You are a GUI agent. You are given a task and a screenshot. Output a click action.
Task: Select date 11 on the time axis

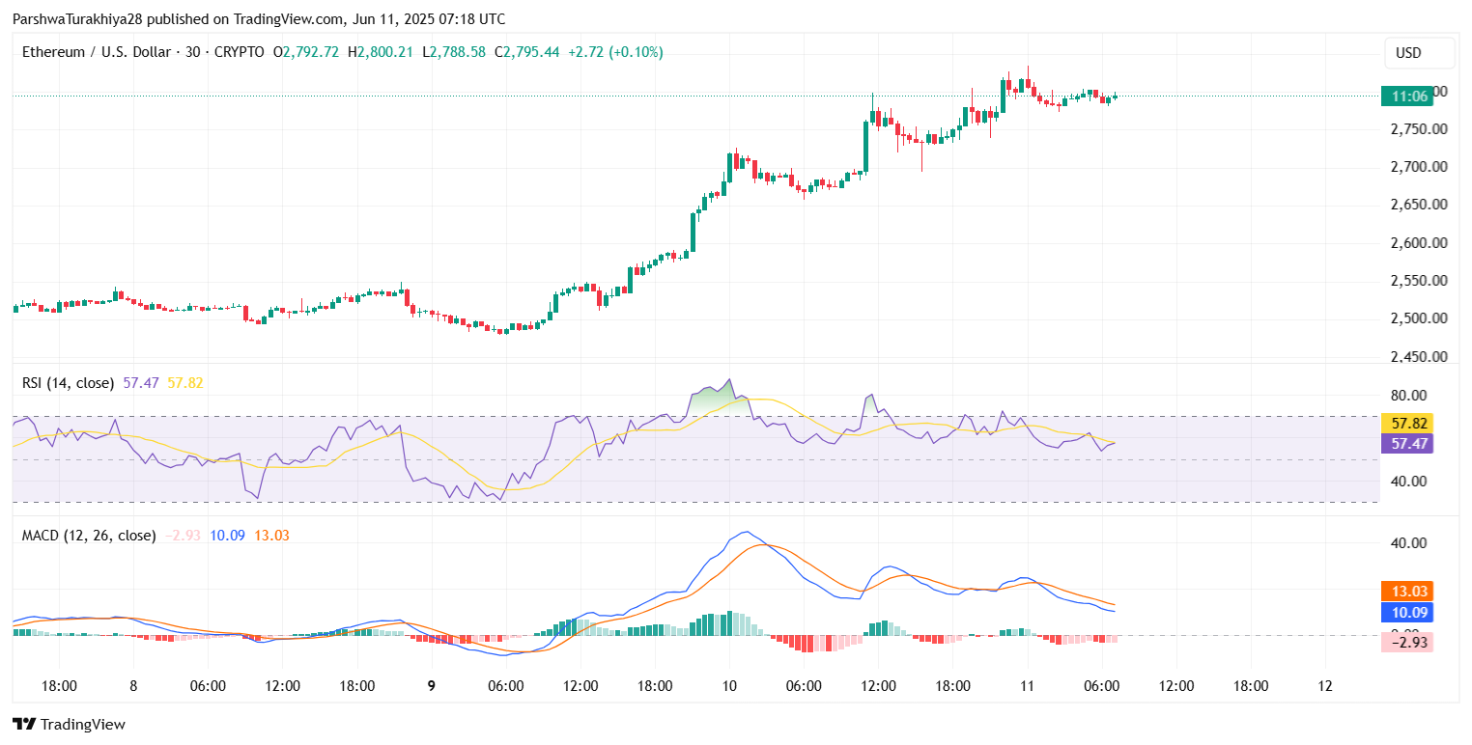[x=1027, y=686]
